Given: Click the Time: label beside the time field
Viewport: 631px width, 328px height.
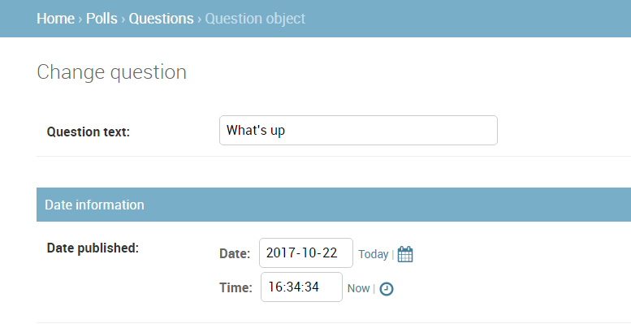Looking at the screenshot, I should point(236,287).
